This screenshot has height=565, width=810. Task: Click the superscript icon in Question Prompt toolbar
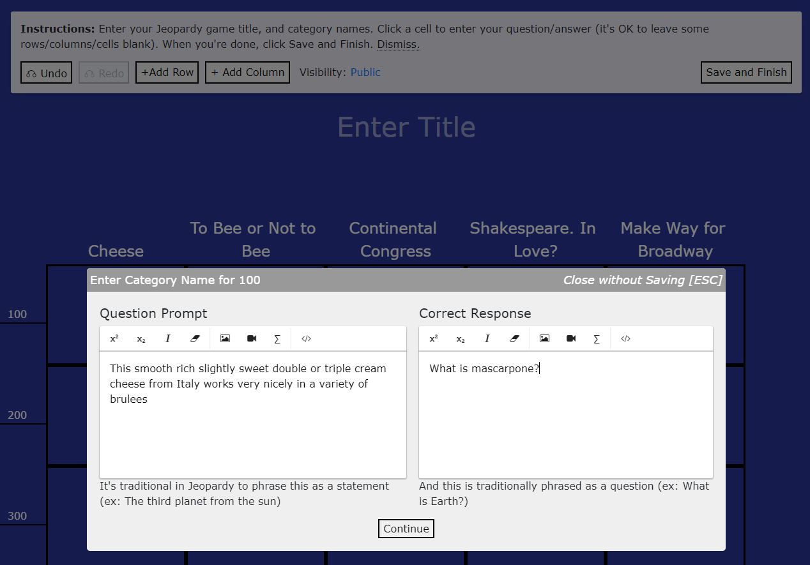pos(114,338)
